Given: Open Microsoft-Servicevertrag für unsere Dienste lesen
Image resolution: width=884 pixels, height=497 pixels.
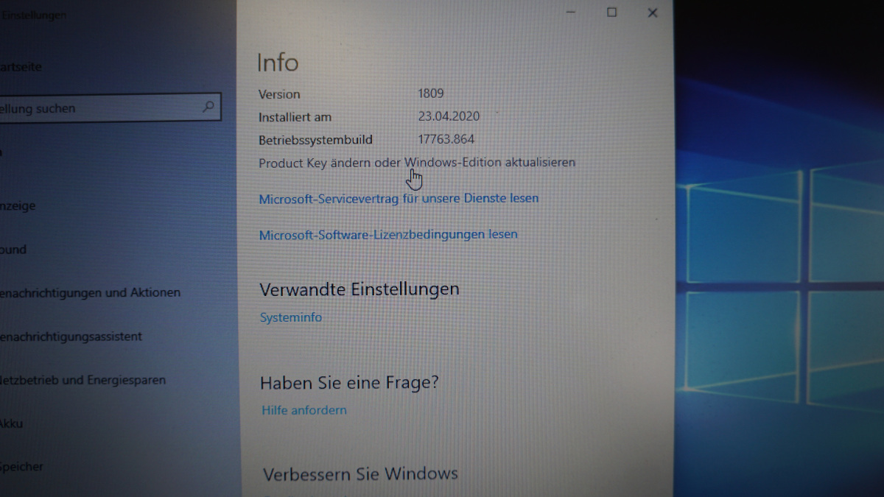Looking at the screenshot, I should click(399, 198).
